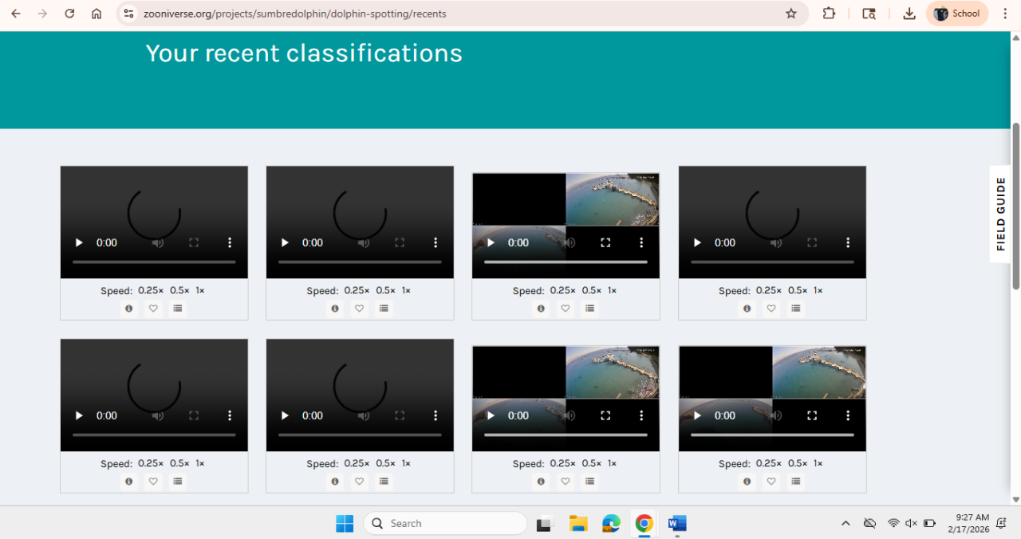
Task: Bookmark this page with the star icon
Action: pyautogui.click(x=791, y=14)
